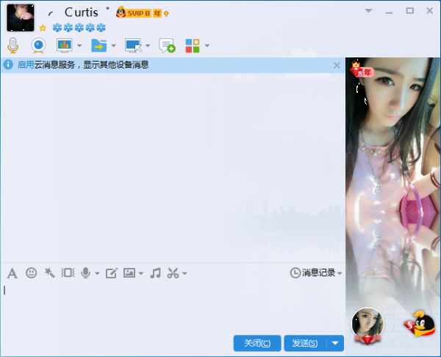
Task: Click the 发送(S) send button
Action: [305, 343]
